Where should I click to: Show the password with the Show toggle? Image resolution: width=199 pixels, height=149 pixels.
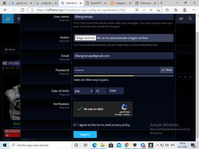[167, 70]
